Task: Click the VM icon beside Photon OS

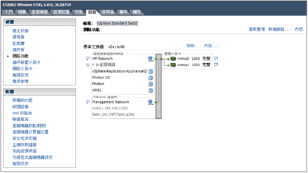Action: tap(151, 78)
